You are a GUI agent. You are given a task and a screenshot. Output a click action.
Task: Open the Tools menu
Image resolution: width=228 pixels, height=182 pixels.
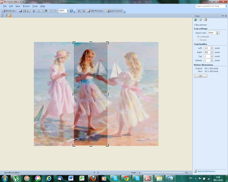(x=35, y=6)
